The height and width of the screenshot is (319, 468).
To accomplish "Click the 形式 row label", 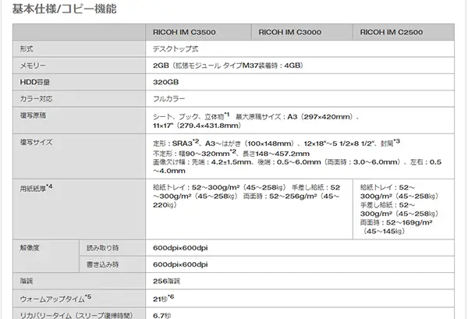I will (x=79, y=49).
